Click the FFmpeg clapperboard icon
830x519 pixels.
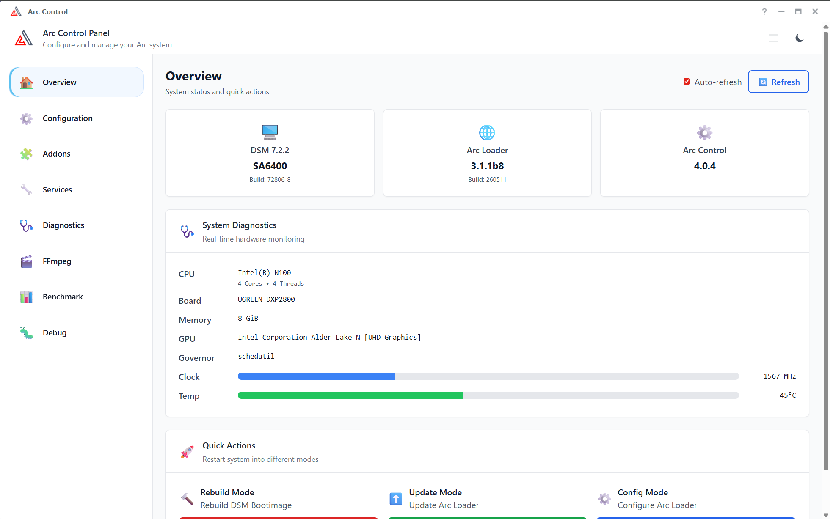click(x=26, y=261)
